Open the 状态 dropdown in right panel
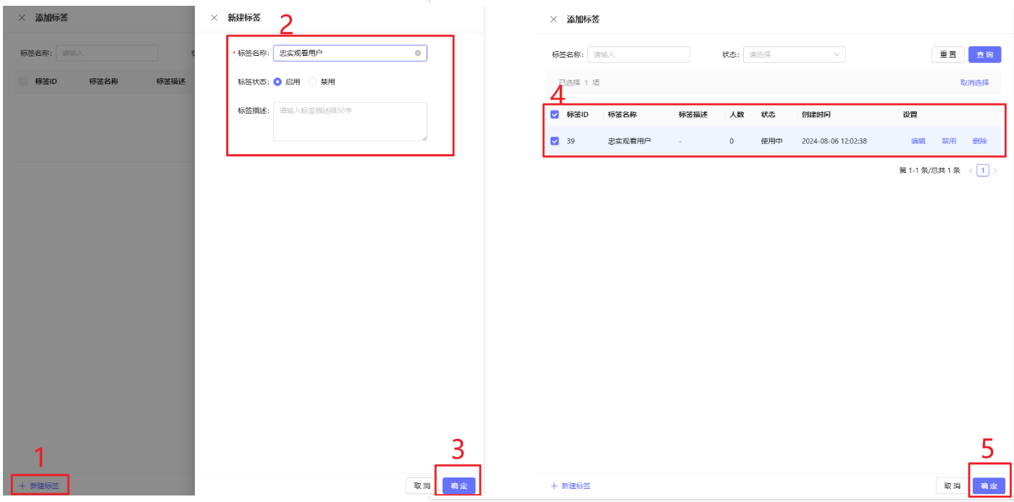 (794, 54)
